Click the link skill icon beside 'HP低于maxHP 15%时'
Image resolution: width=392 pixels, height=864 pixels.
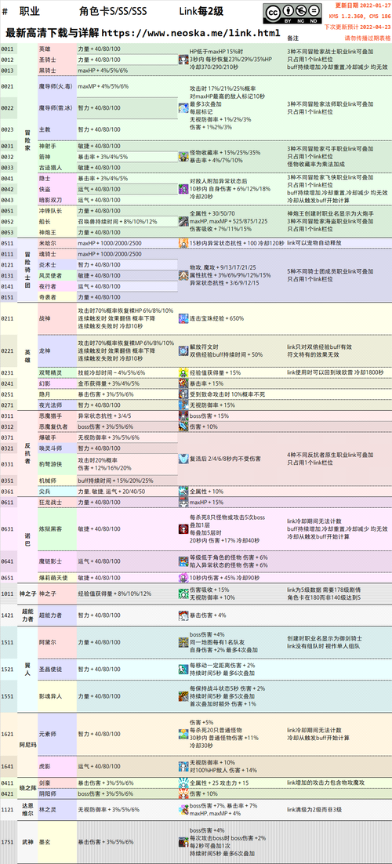click(183, 60)
